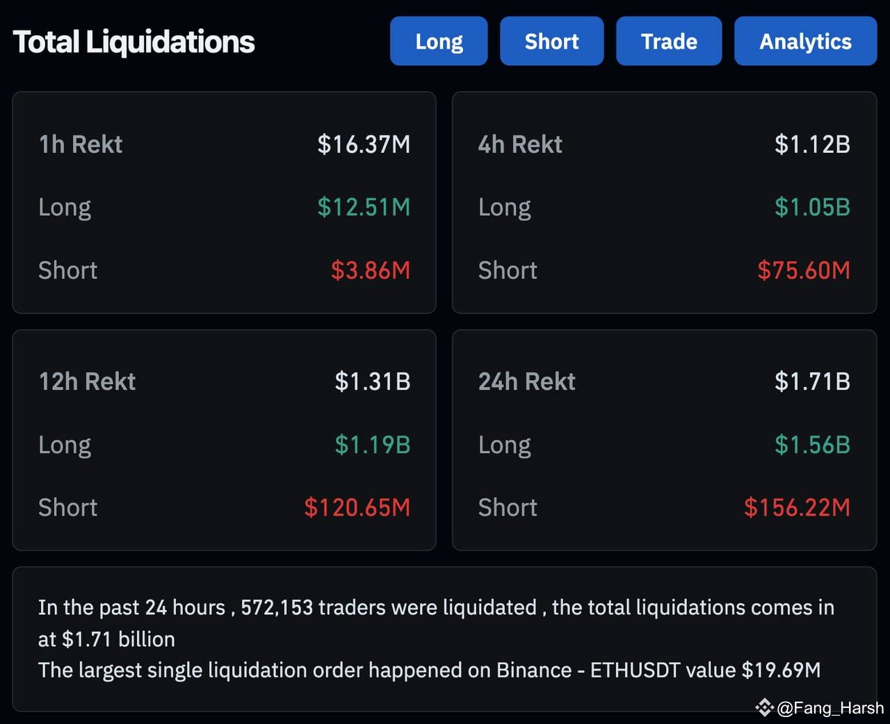Click the 24-hour liquidation summary text
This screenshot has width=890, height=724.
(436, 623)
